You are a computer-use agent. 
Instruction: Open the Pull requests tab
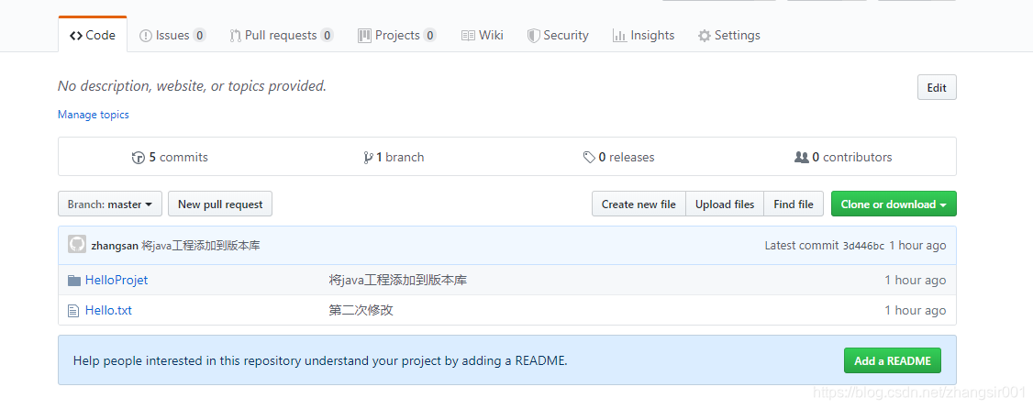click(282, 35)
